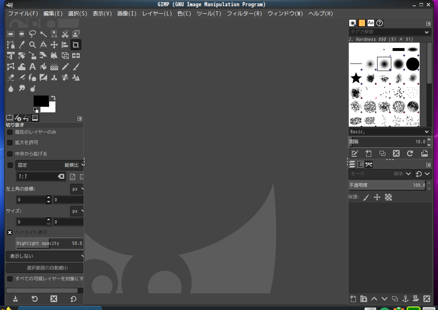Open layer モード 標準 dropdown

tap(380, 174)
